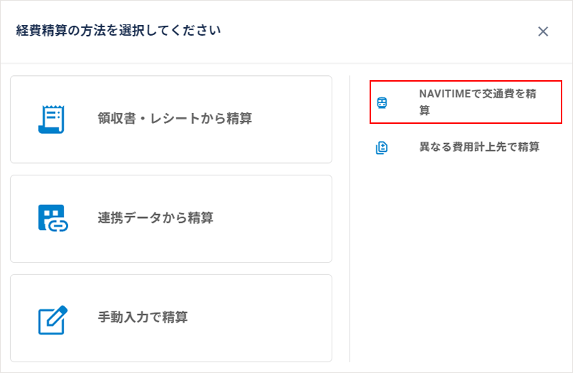Click the receipt icon
The image size is (573, 373).
click(52, 119)
